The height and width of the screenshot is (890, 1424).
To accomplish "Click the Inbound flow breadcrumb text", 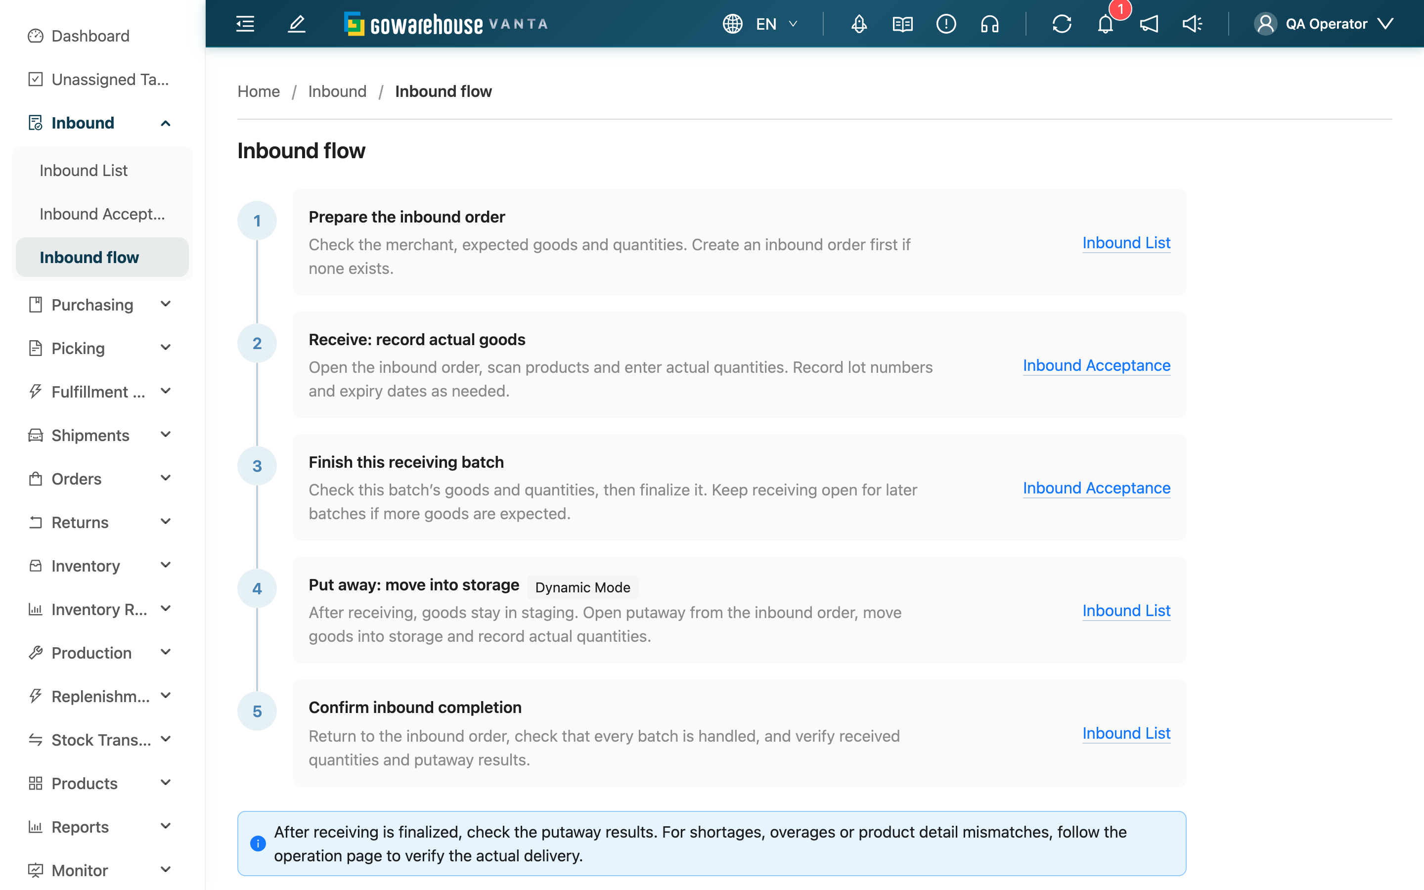I will click(443, 91).
